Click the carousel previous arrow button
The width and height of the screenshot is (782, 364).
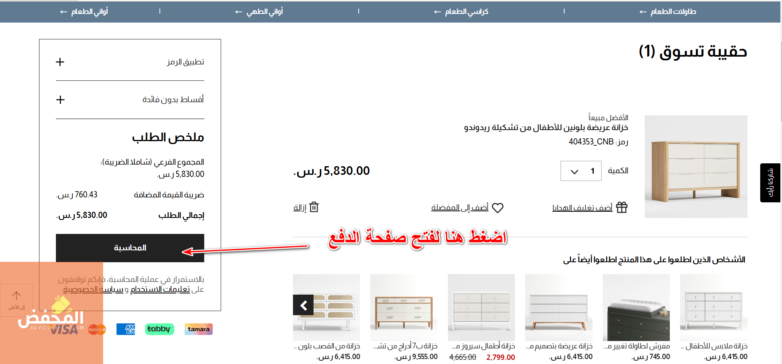pos(303,305)
